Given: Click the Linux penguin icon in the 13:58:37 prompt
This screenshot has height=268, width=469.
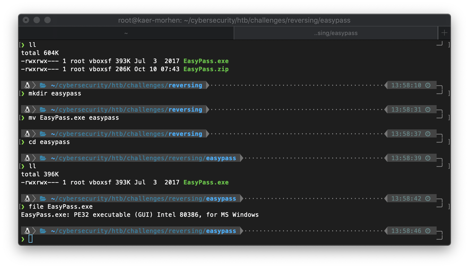Looking at the screenshot, I should tap(27, 134).
